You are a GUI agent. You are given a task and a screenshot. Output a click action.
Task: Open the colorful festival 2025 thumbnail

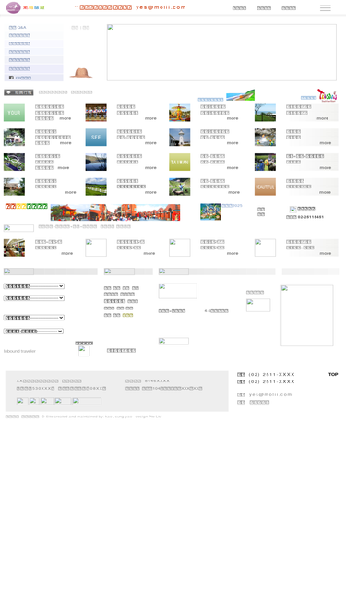click(210, 211)
